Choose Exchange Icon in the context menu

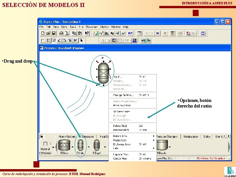[133, 144]
